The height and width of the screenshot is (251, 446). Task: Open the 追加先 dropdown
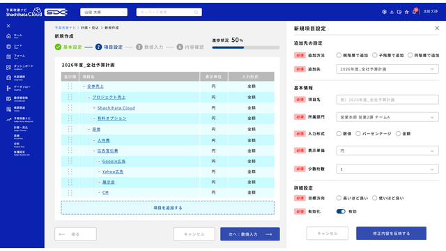point(387,69)
